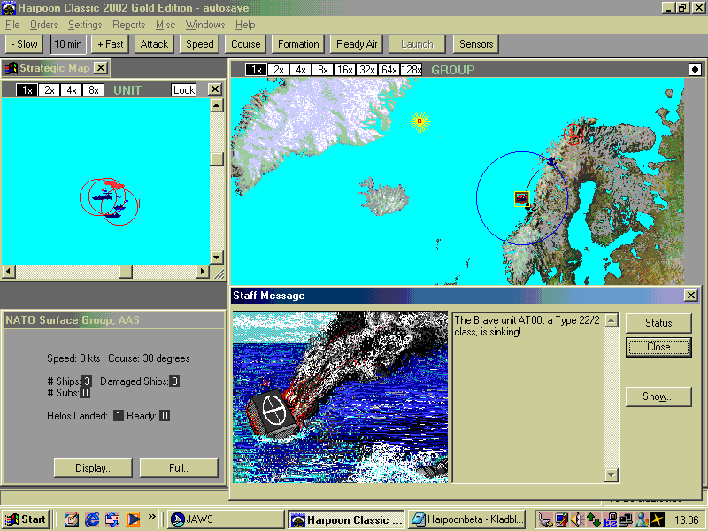Toggle the Lock button in unit map
Viewport: 708px width, 531px height.
click(184, 90)
